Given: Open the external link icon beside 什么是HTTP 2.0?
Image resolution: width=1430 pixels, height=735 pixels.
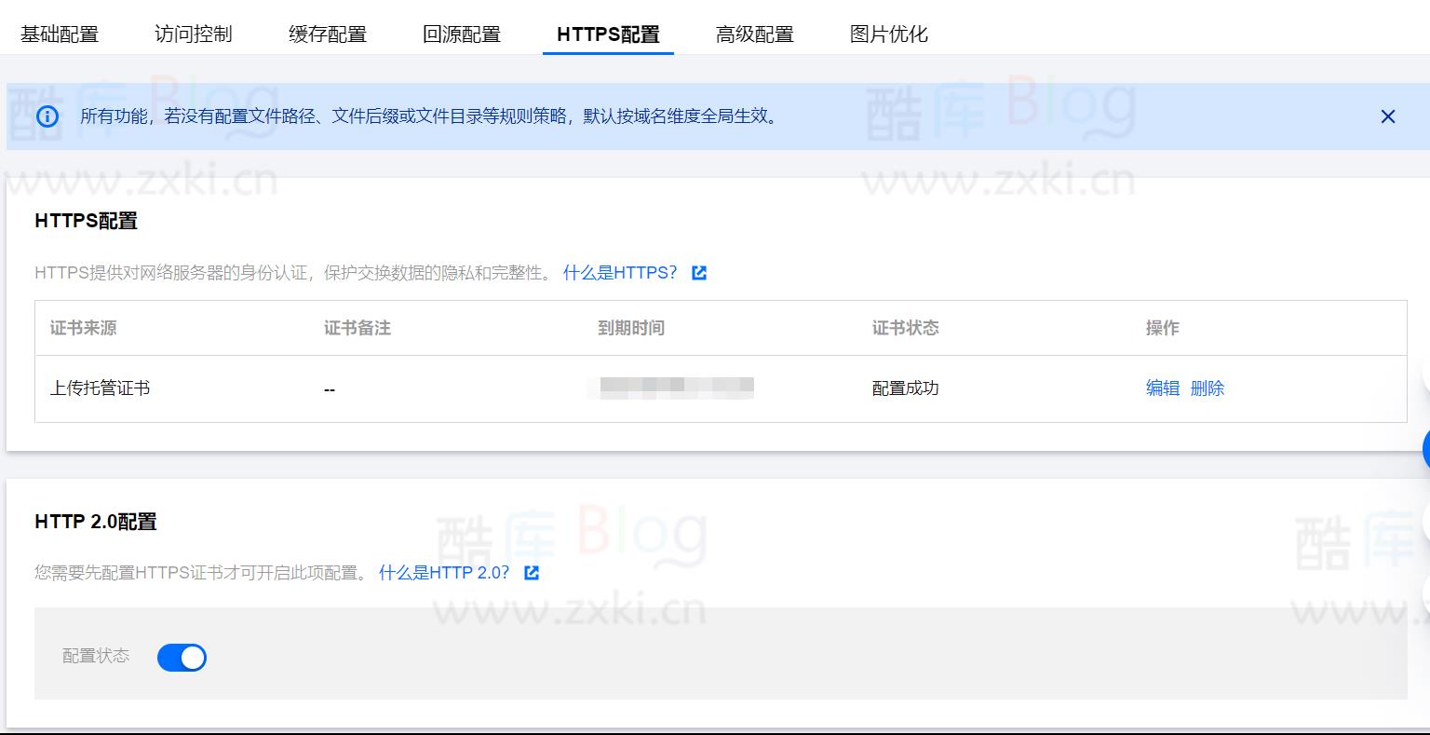Looking at the screenshot, I should [531, 573].
